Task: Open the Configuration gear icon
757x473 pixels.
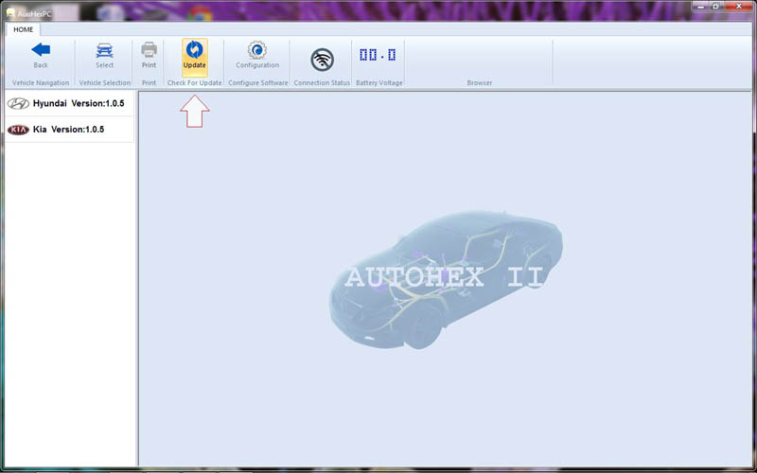Action: 256,50
